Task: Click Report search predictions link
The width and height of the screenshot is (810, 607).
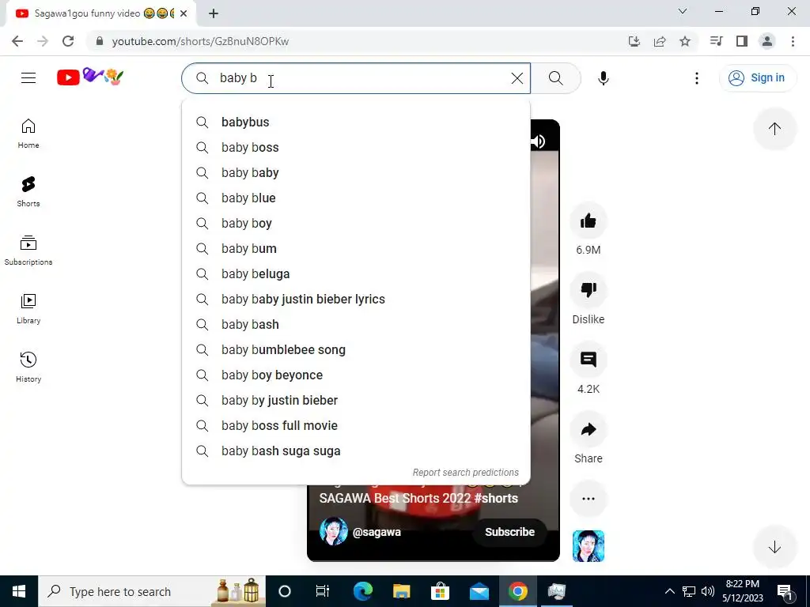Action: pos(465,473)
